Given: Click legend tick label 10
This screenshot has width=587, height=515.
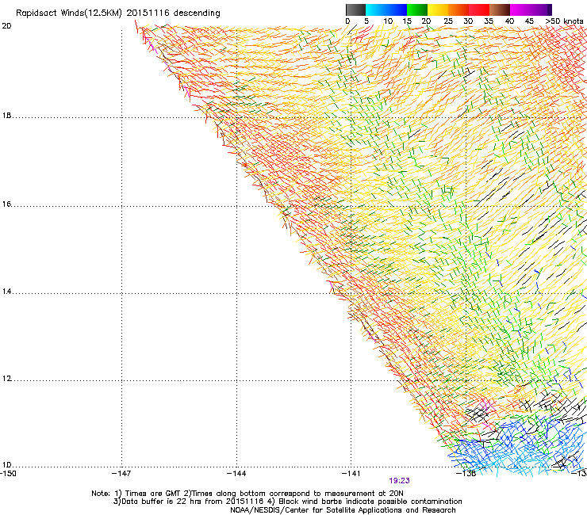Looking at the screenshot, I should [388, 21].
